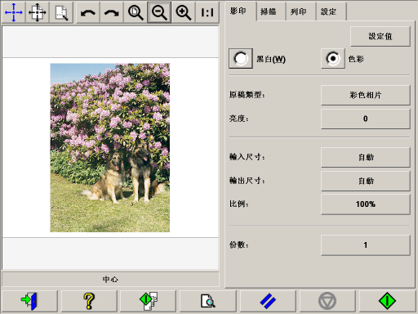
Task: Zoom in on the preview
Action: tap(183, 12)
